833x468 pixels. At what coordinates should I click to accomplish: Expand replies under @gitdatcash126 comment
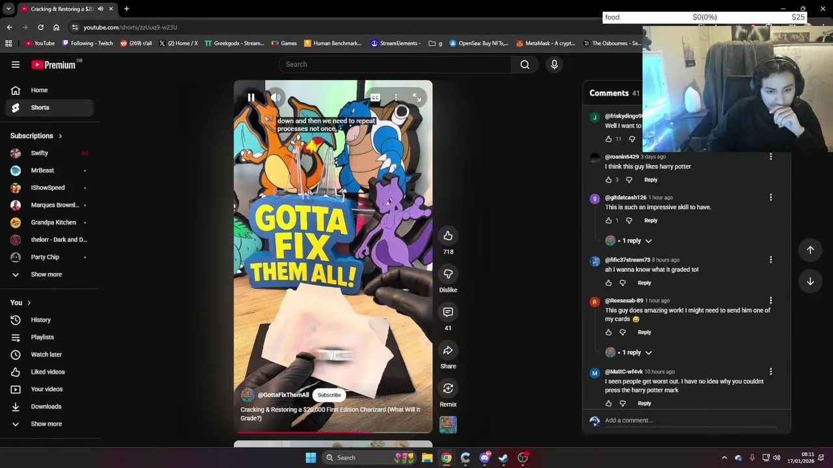coord(629,240)
